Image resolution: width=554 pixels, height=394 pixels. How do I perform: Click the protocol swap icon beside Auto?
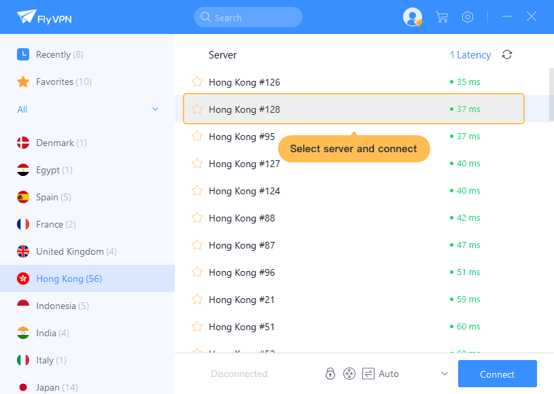pyautogui.click(x=368, y=374)
